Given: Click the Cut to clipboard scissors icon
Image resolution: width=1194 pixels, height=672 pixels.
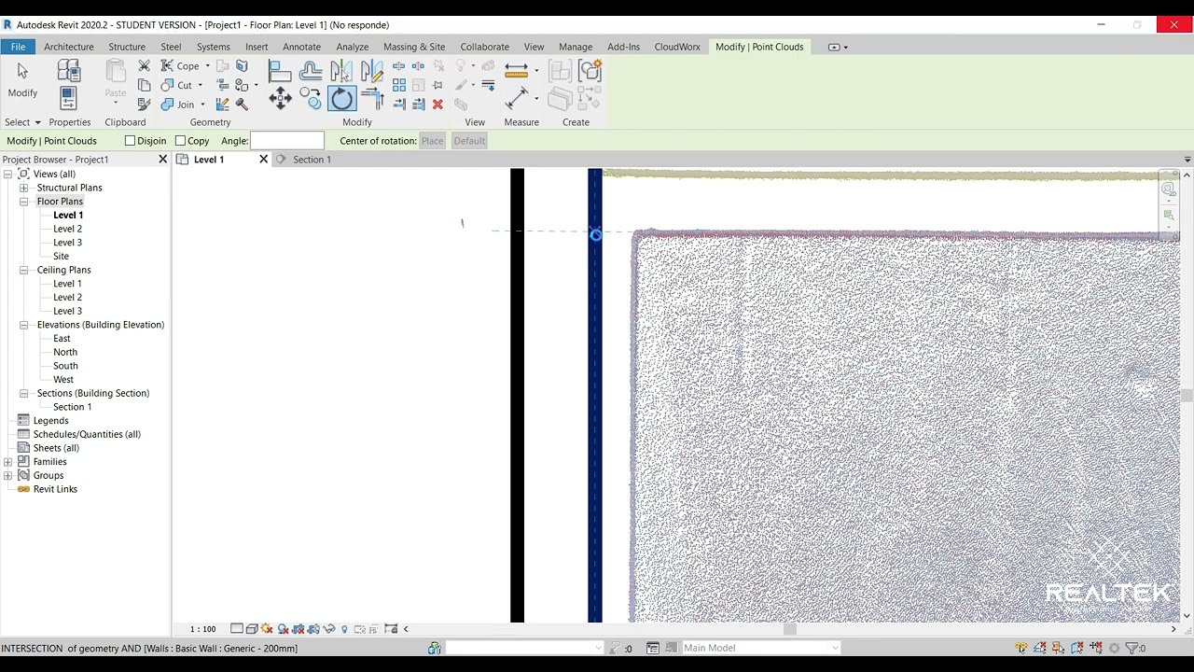Looking at the screenshot, I should (144, 65).
